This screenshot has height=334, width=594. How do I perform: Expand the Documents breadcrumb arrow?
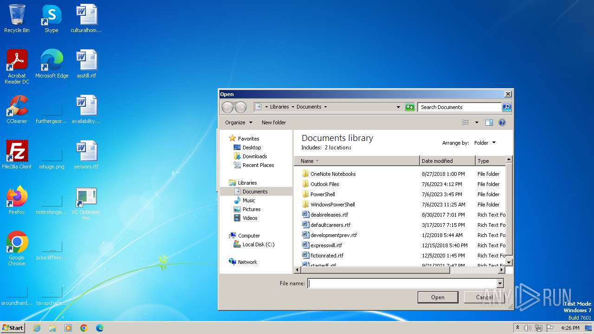click(x=325, y=107)
